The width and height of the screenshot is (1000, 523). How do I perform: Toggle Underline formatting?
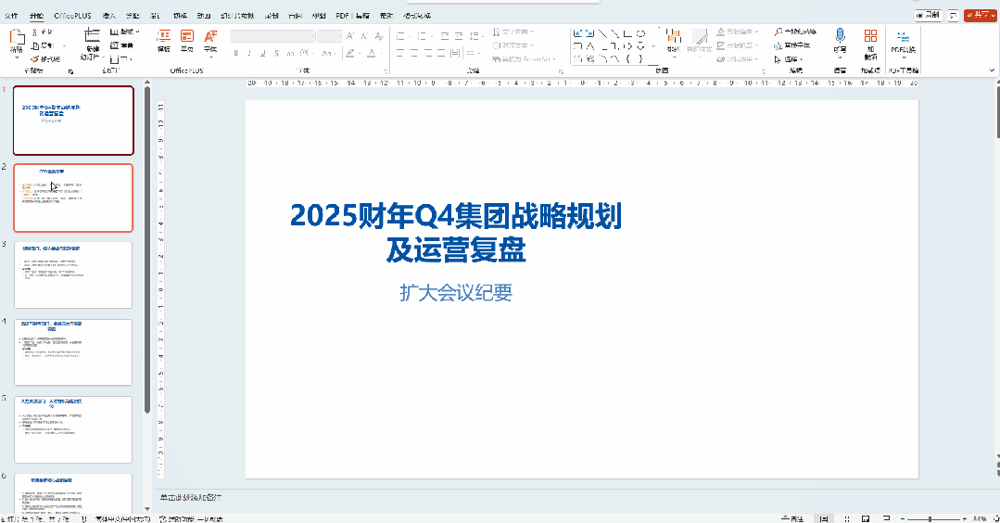click(x=263, y=53)
